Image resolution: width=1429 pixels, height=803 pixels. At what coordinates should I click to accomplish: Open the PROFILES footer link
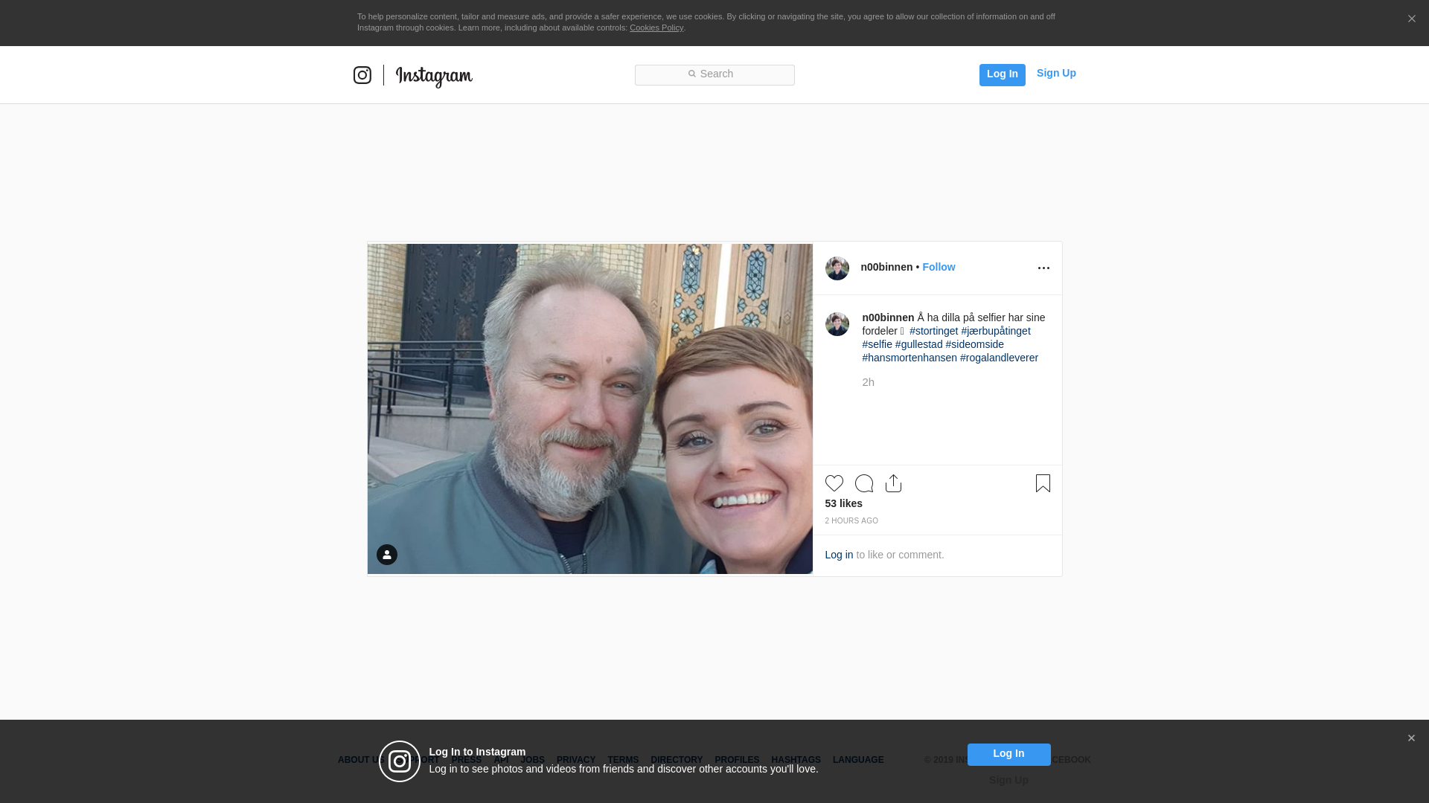737,760
